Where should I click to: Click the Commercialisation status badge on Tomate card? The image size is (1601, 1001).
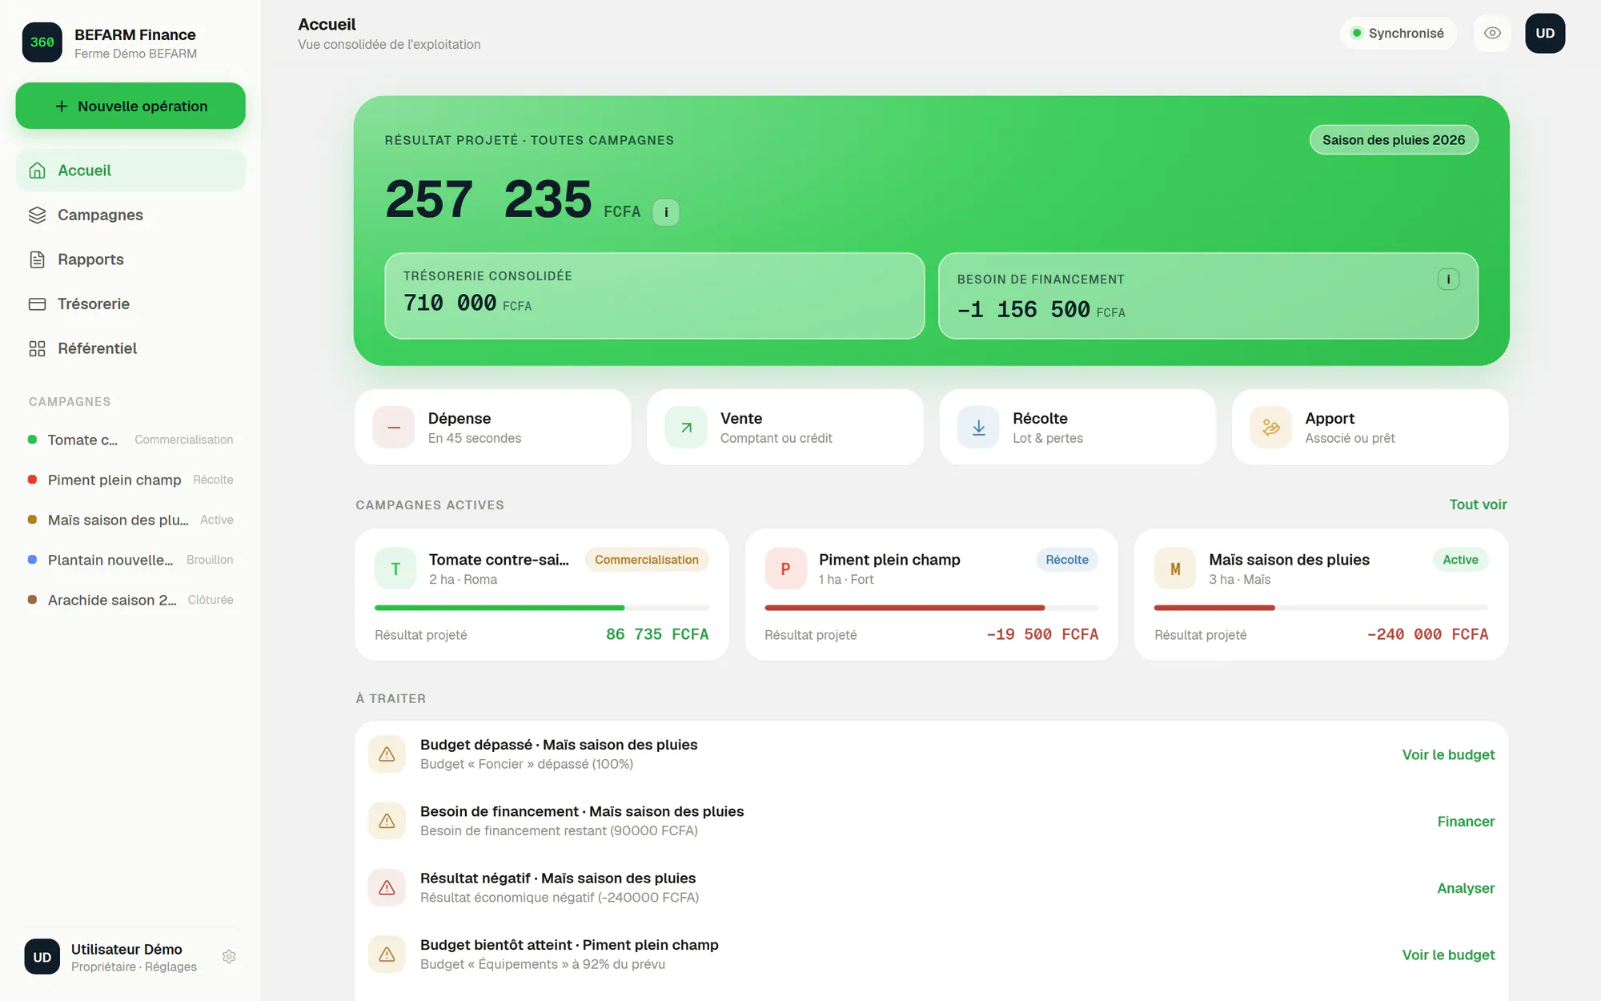(646, 560)
